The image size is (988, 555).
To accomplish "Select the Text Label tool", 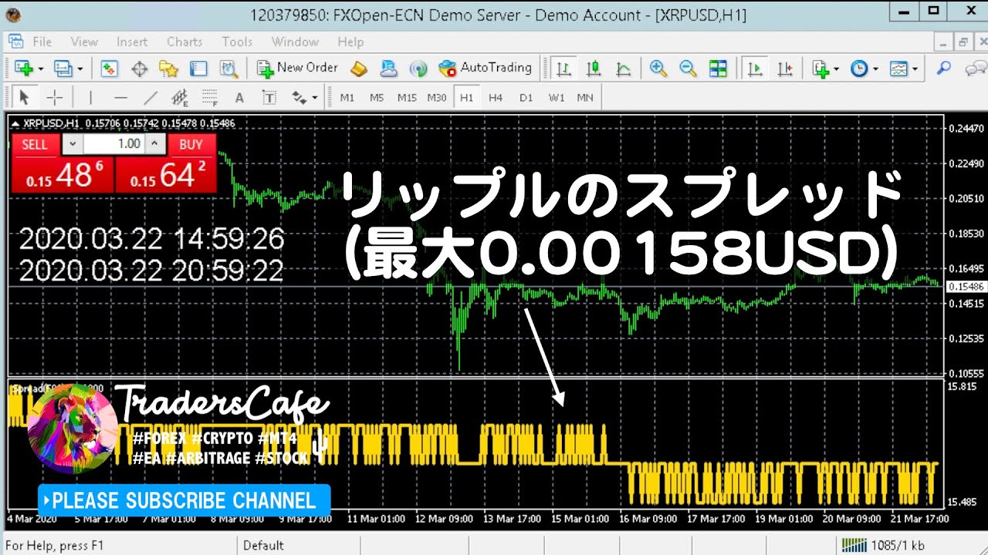I will 269,98.
